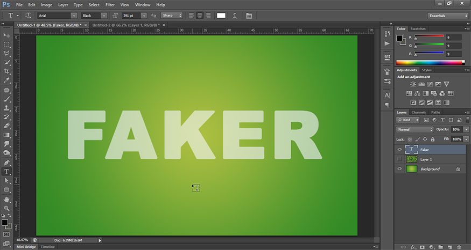Show the hidden Layer 1
The height and width of the screenshot is (250, 471).
click(399, 159)
